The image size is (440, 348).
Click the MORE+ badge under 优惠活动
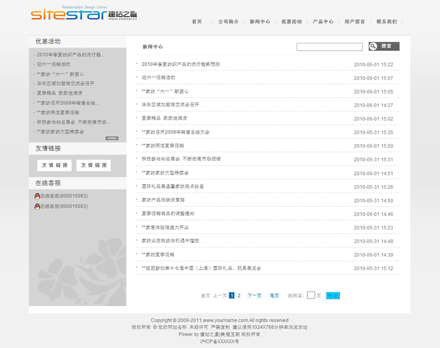(x=112, y=138)
